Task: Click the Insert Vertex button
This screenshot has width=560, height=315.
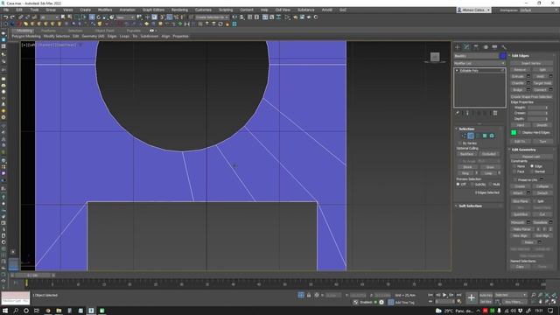Action: (531, 63)
